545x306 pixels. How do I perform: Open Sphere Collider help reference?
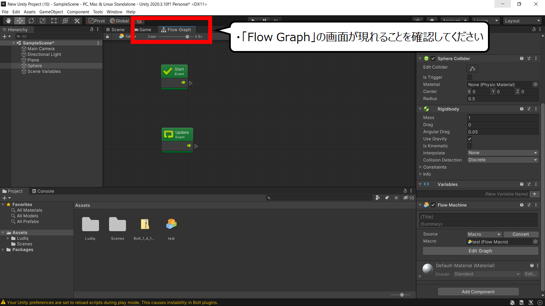(x=522, y=59)
